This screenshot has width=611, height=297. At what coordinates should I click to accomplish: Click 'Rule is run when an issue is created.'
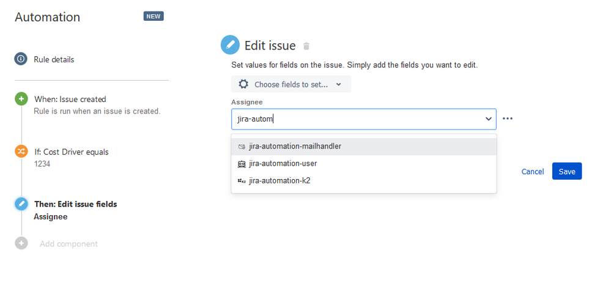[97, 111]
